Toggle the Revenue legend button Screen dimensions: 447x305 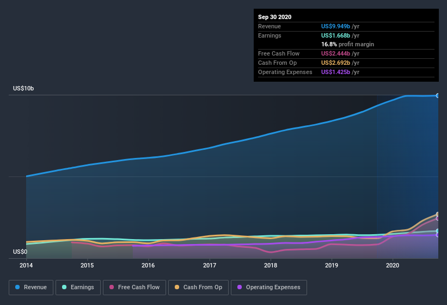31,288
